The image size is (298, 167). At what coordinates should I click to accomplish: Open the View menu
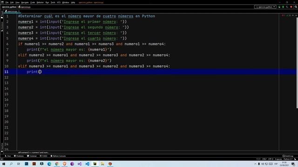17,2
